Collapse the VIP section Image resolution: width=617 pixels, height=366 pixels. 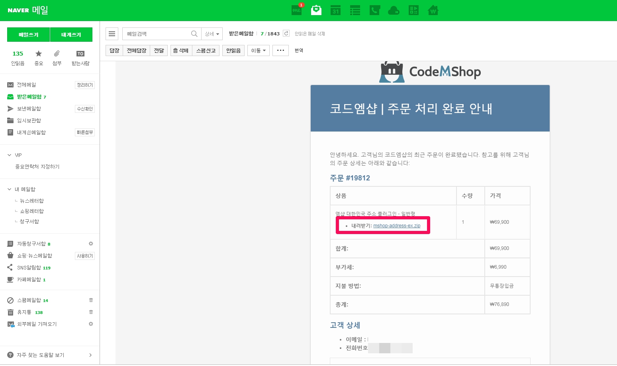(x=10, y=155)
